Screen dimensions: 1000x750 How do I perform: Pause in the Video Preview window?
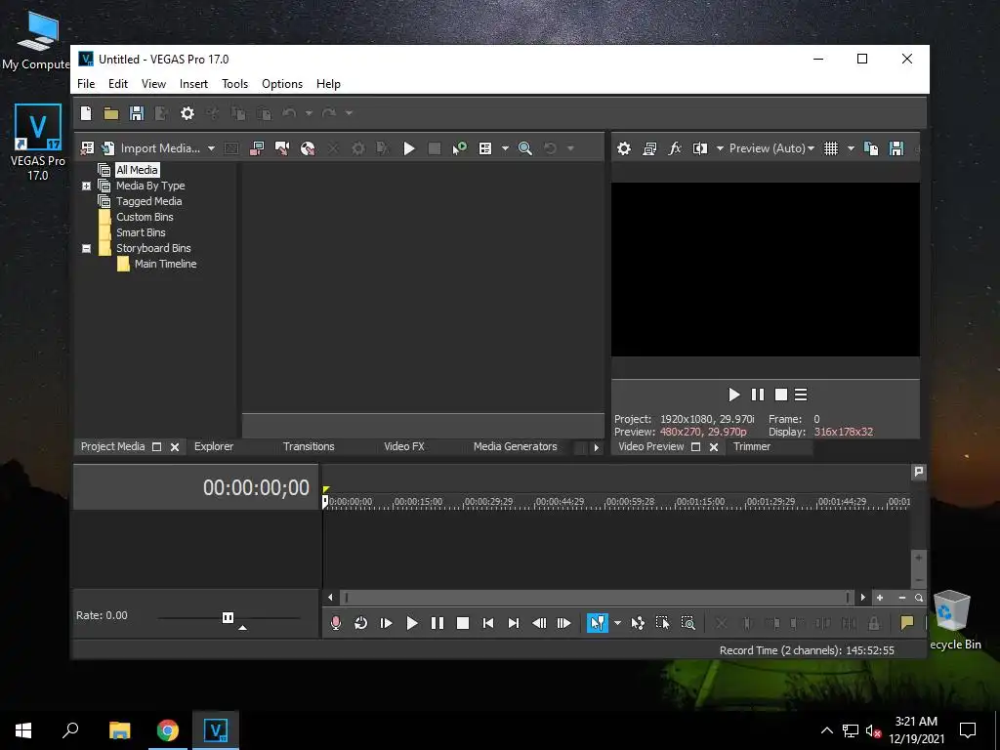click(x=758, y=395)
